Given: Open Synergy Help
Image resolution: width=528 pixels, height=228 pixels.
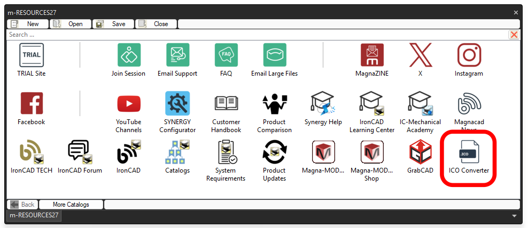Looking at the screenshot, I should click(x=323, y=103).
